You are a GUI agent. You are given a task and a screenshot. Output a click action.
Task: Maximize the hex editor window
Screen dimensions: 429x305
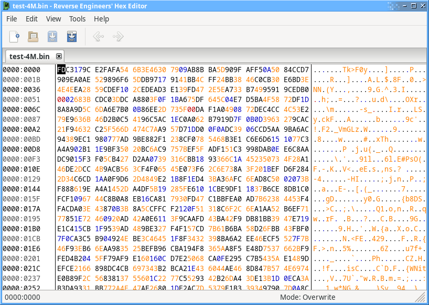click(414, 6)
